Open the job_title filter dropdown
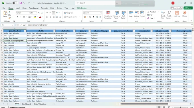Image resolution: width=194 pixels, height=108 pixels. (54, 31)
